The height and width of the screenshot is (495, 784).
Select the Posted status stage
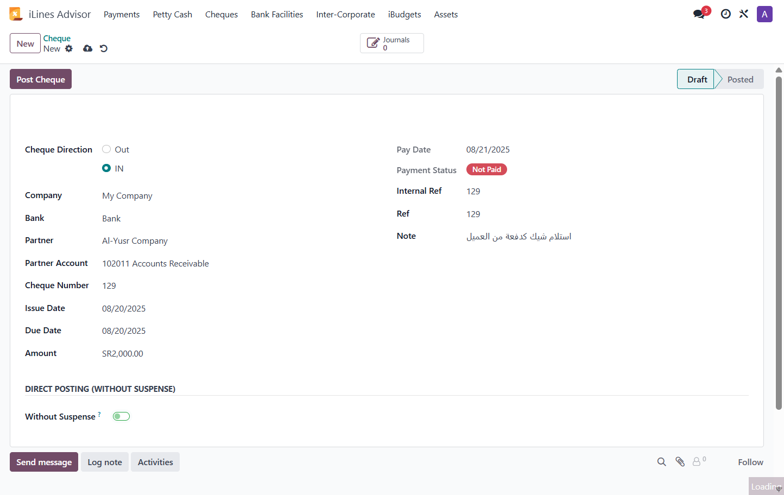point(740,79)
